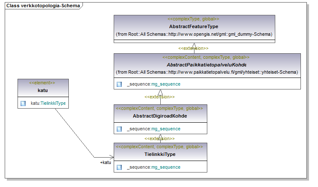
Task: Click the _sequence attribute of TielinkkiType
Action: (x=153, y=167)
